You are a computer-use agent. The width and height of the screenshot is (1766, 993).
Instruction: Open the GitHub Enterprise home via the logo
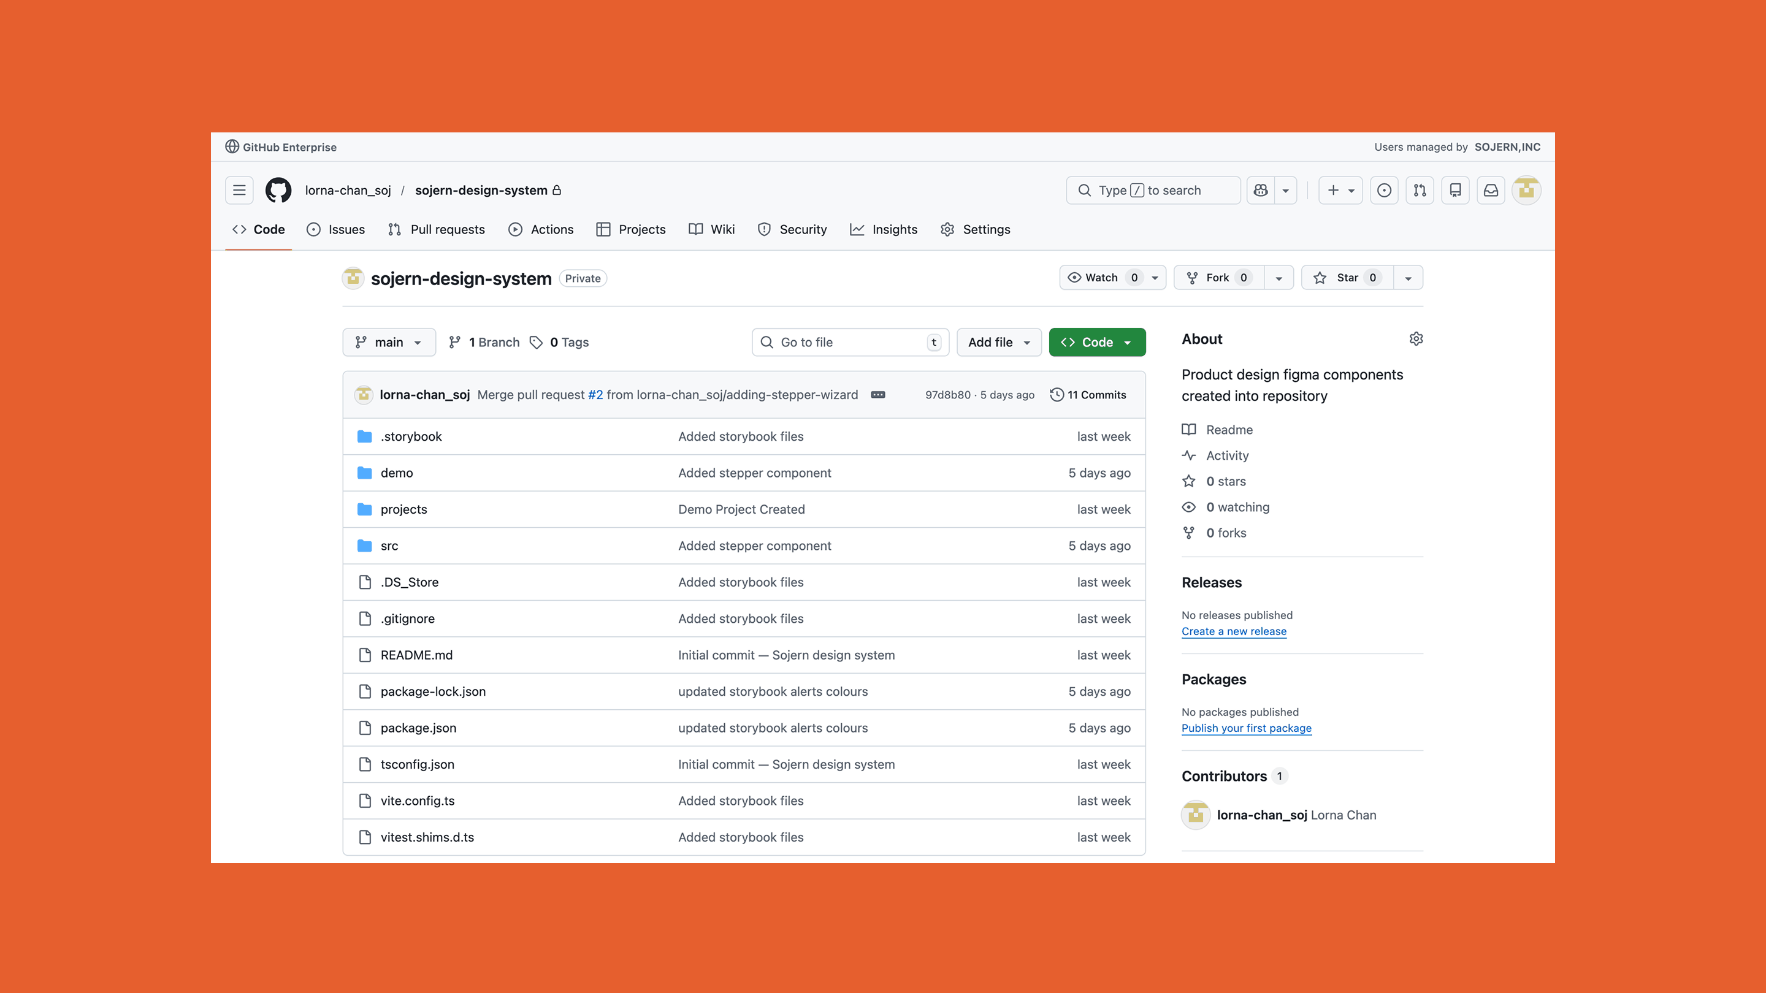[278, 190]
